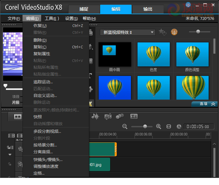This screenshot has width=219, height=185.
Task: Select the 颜色调整 filter thumbnail
Action: click(x=192, y=54)
